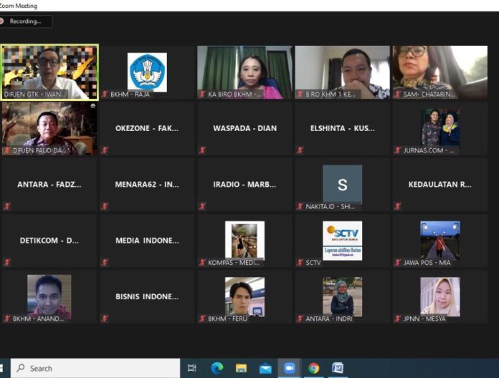Open File Explorer from the taskbar
499x378 pixels.
click(241, 368)
